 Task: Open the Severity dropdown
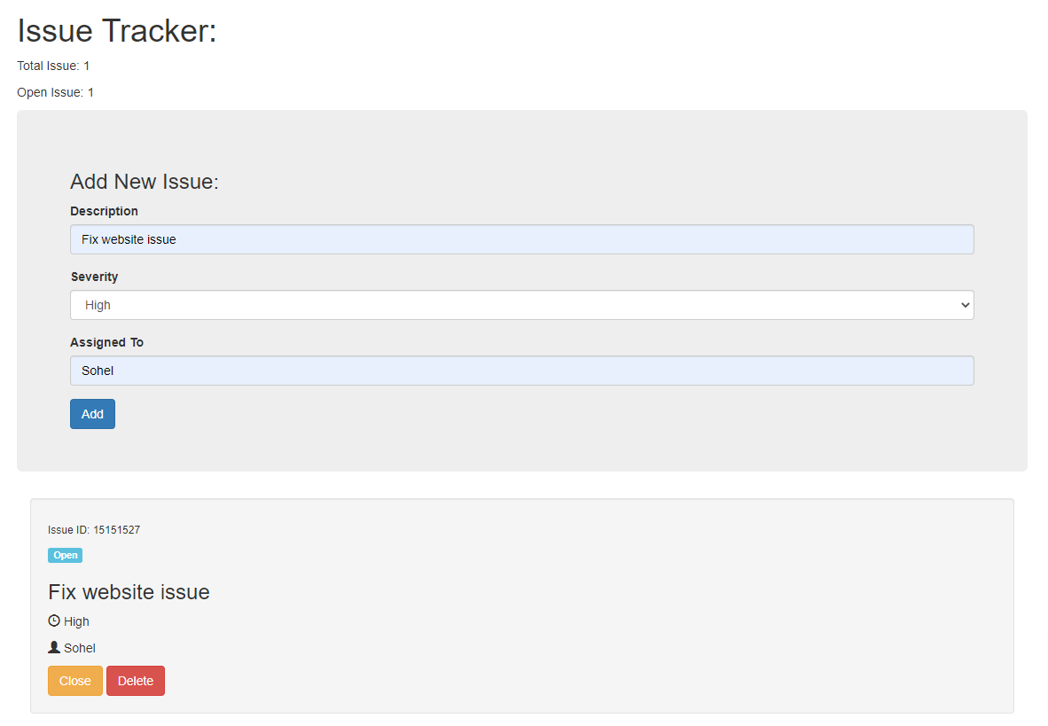(521, 305)
